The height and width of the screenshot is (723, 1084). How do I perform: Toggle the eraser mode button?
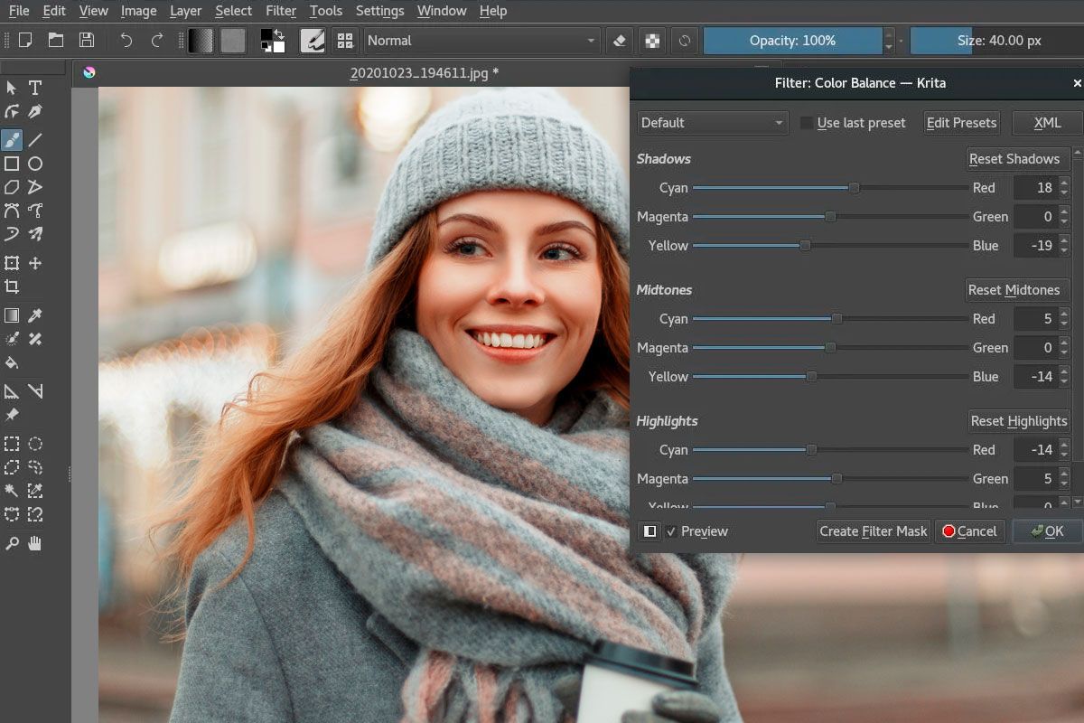[619, 41]
